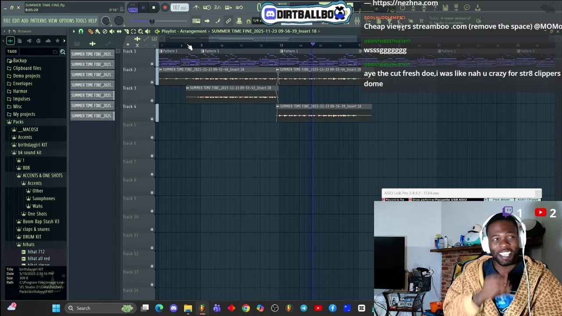Select the Slip tool in playlist toolbar
This screenshot has height=316, width=562.
119,31
